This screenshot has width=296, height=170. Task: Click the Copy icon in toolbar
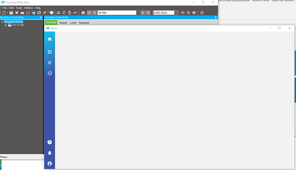64,12
